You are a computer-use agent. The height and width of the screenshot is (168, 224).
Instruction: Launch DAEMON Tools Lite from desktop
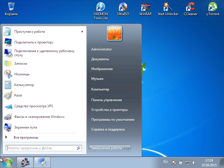(x=101, y=11)
